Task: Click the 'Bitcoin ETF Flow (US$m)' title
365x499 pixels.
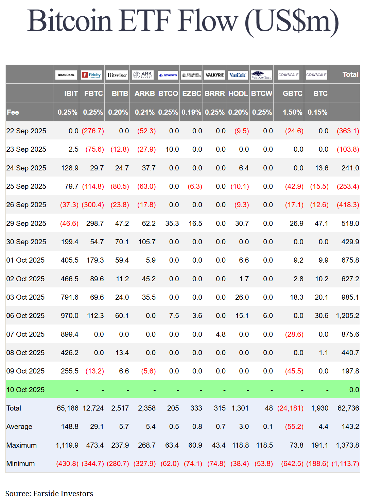Action: [183, 21]
